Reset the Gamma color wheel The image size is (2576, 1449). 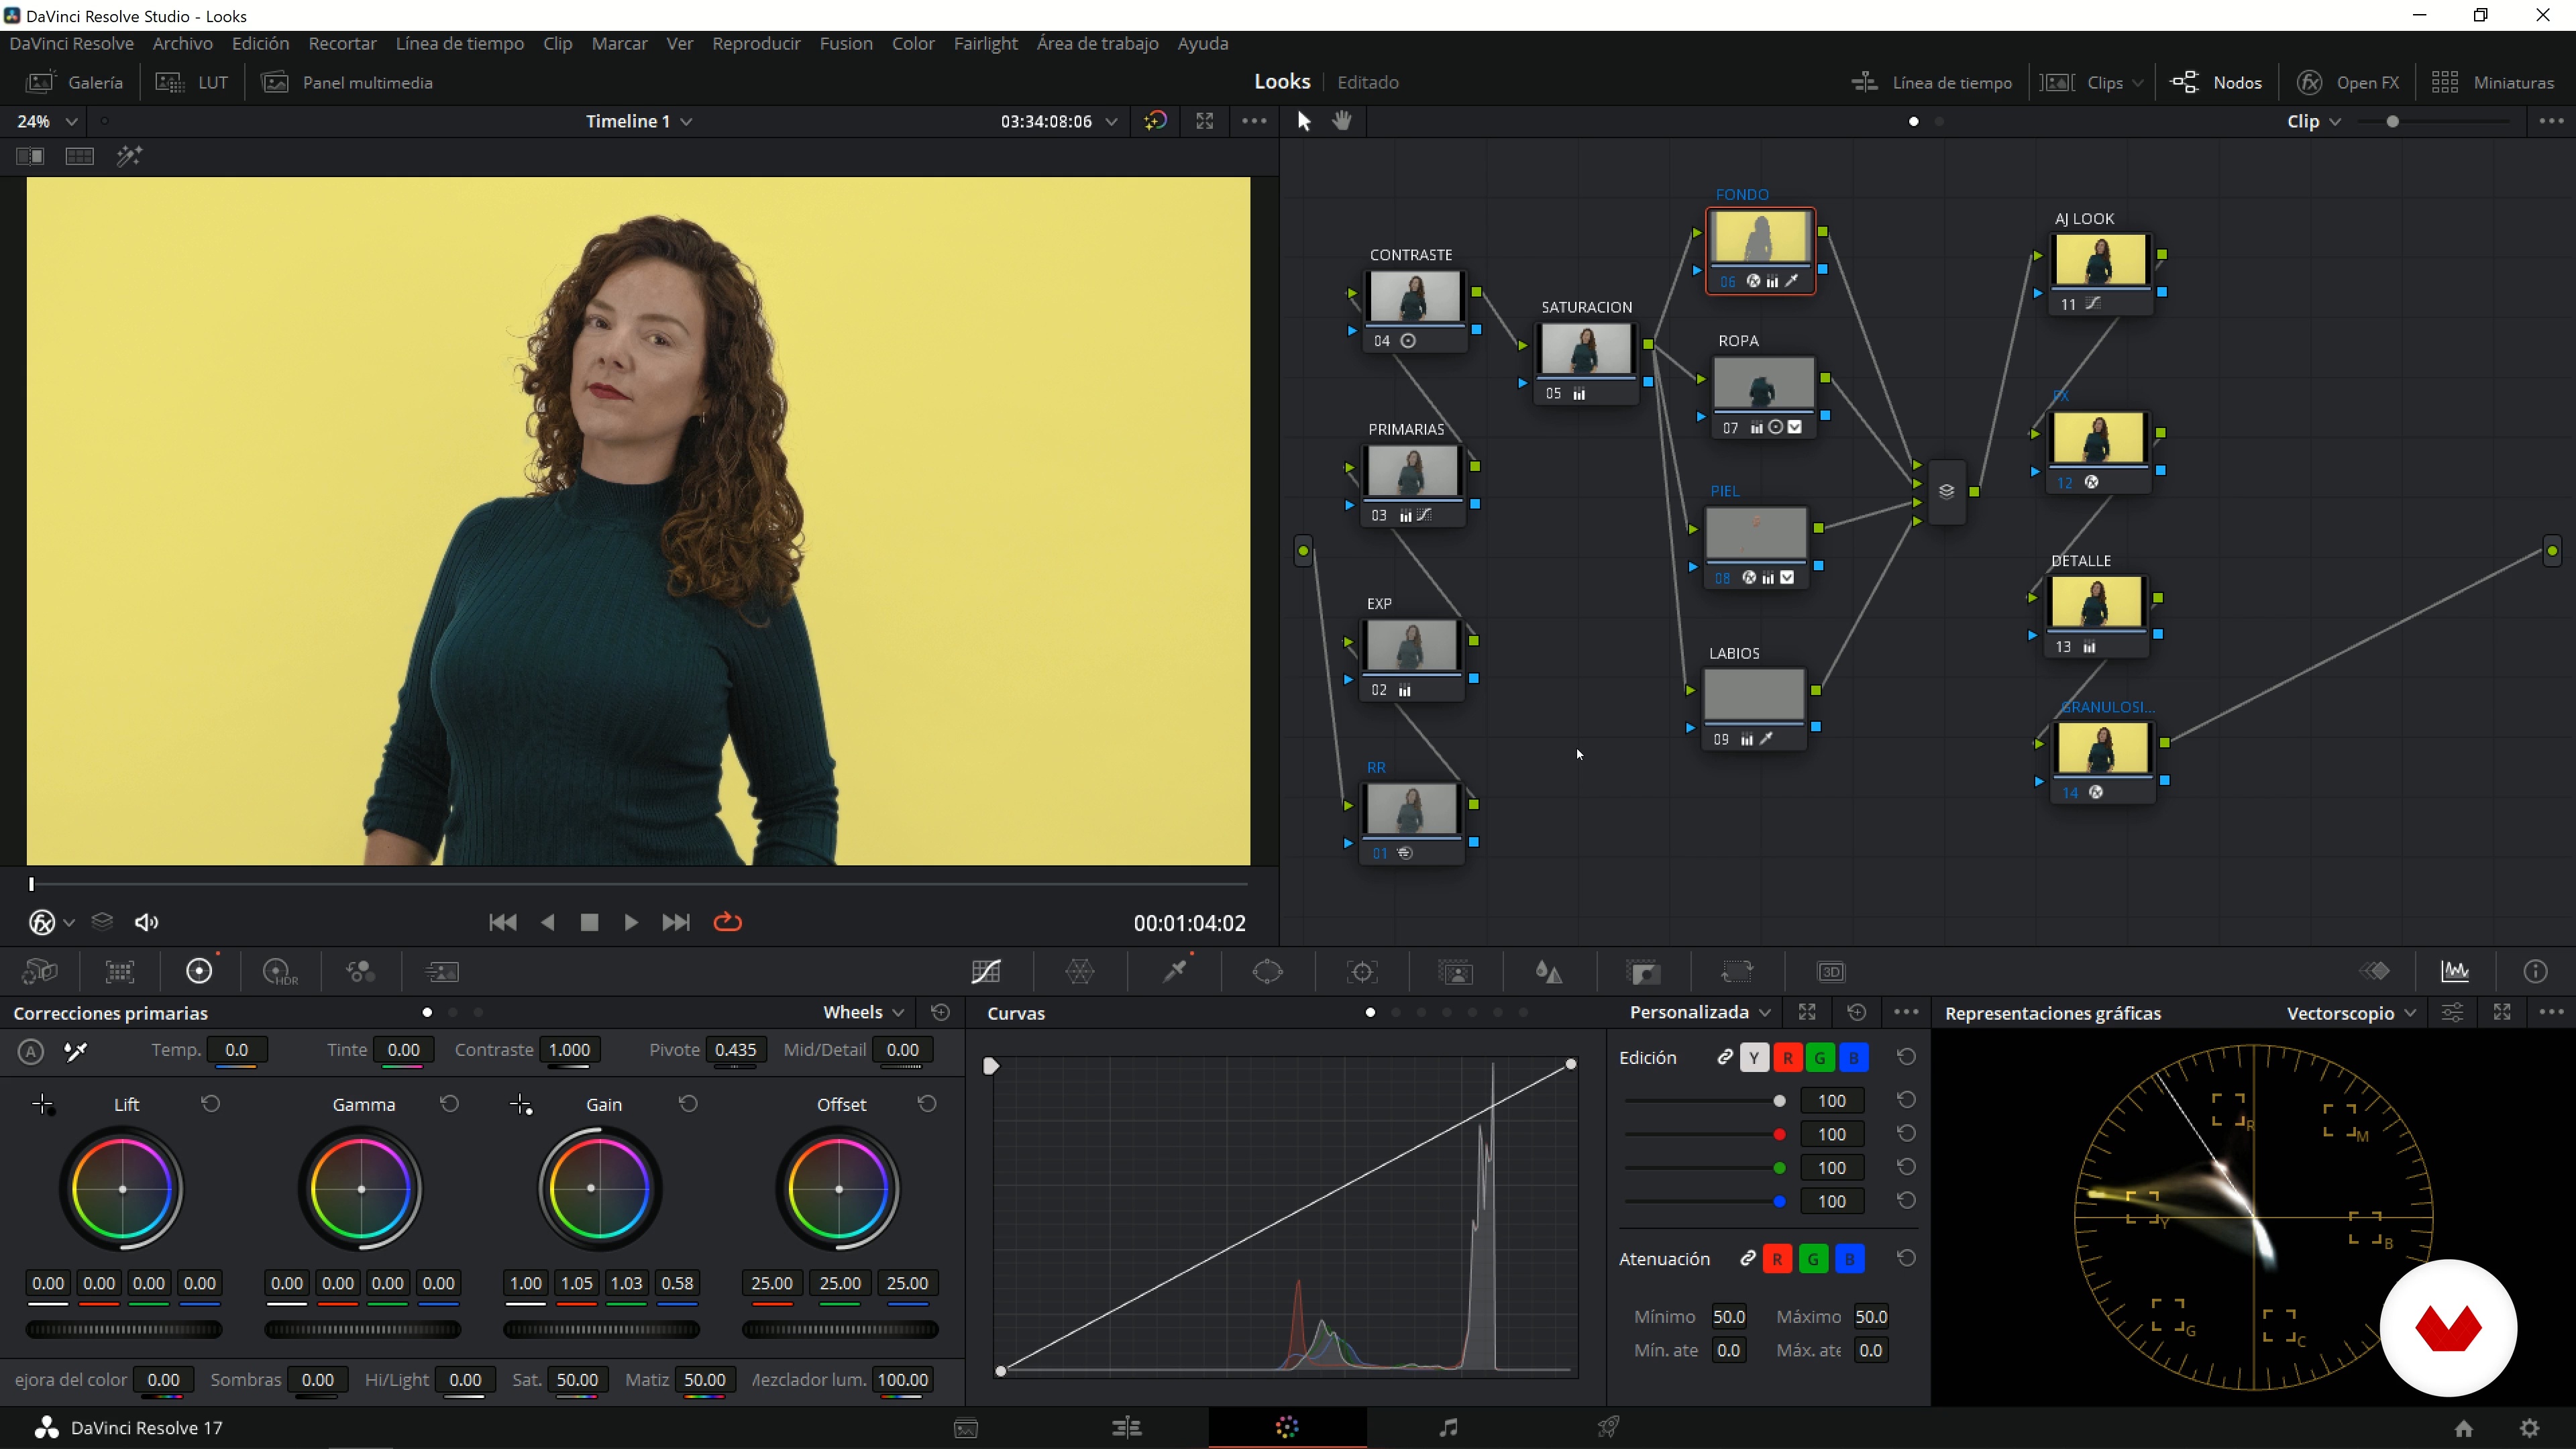(449, 1104)
